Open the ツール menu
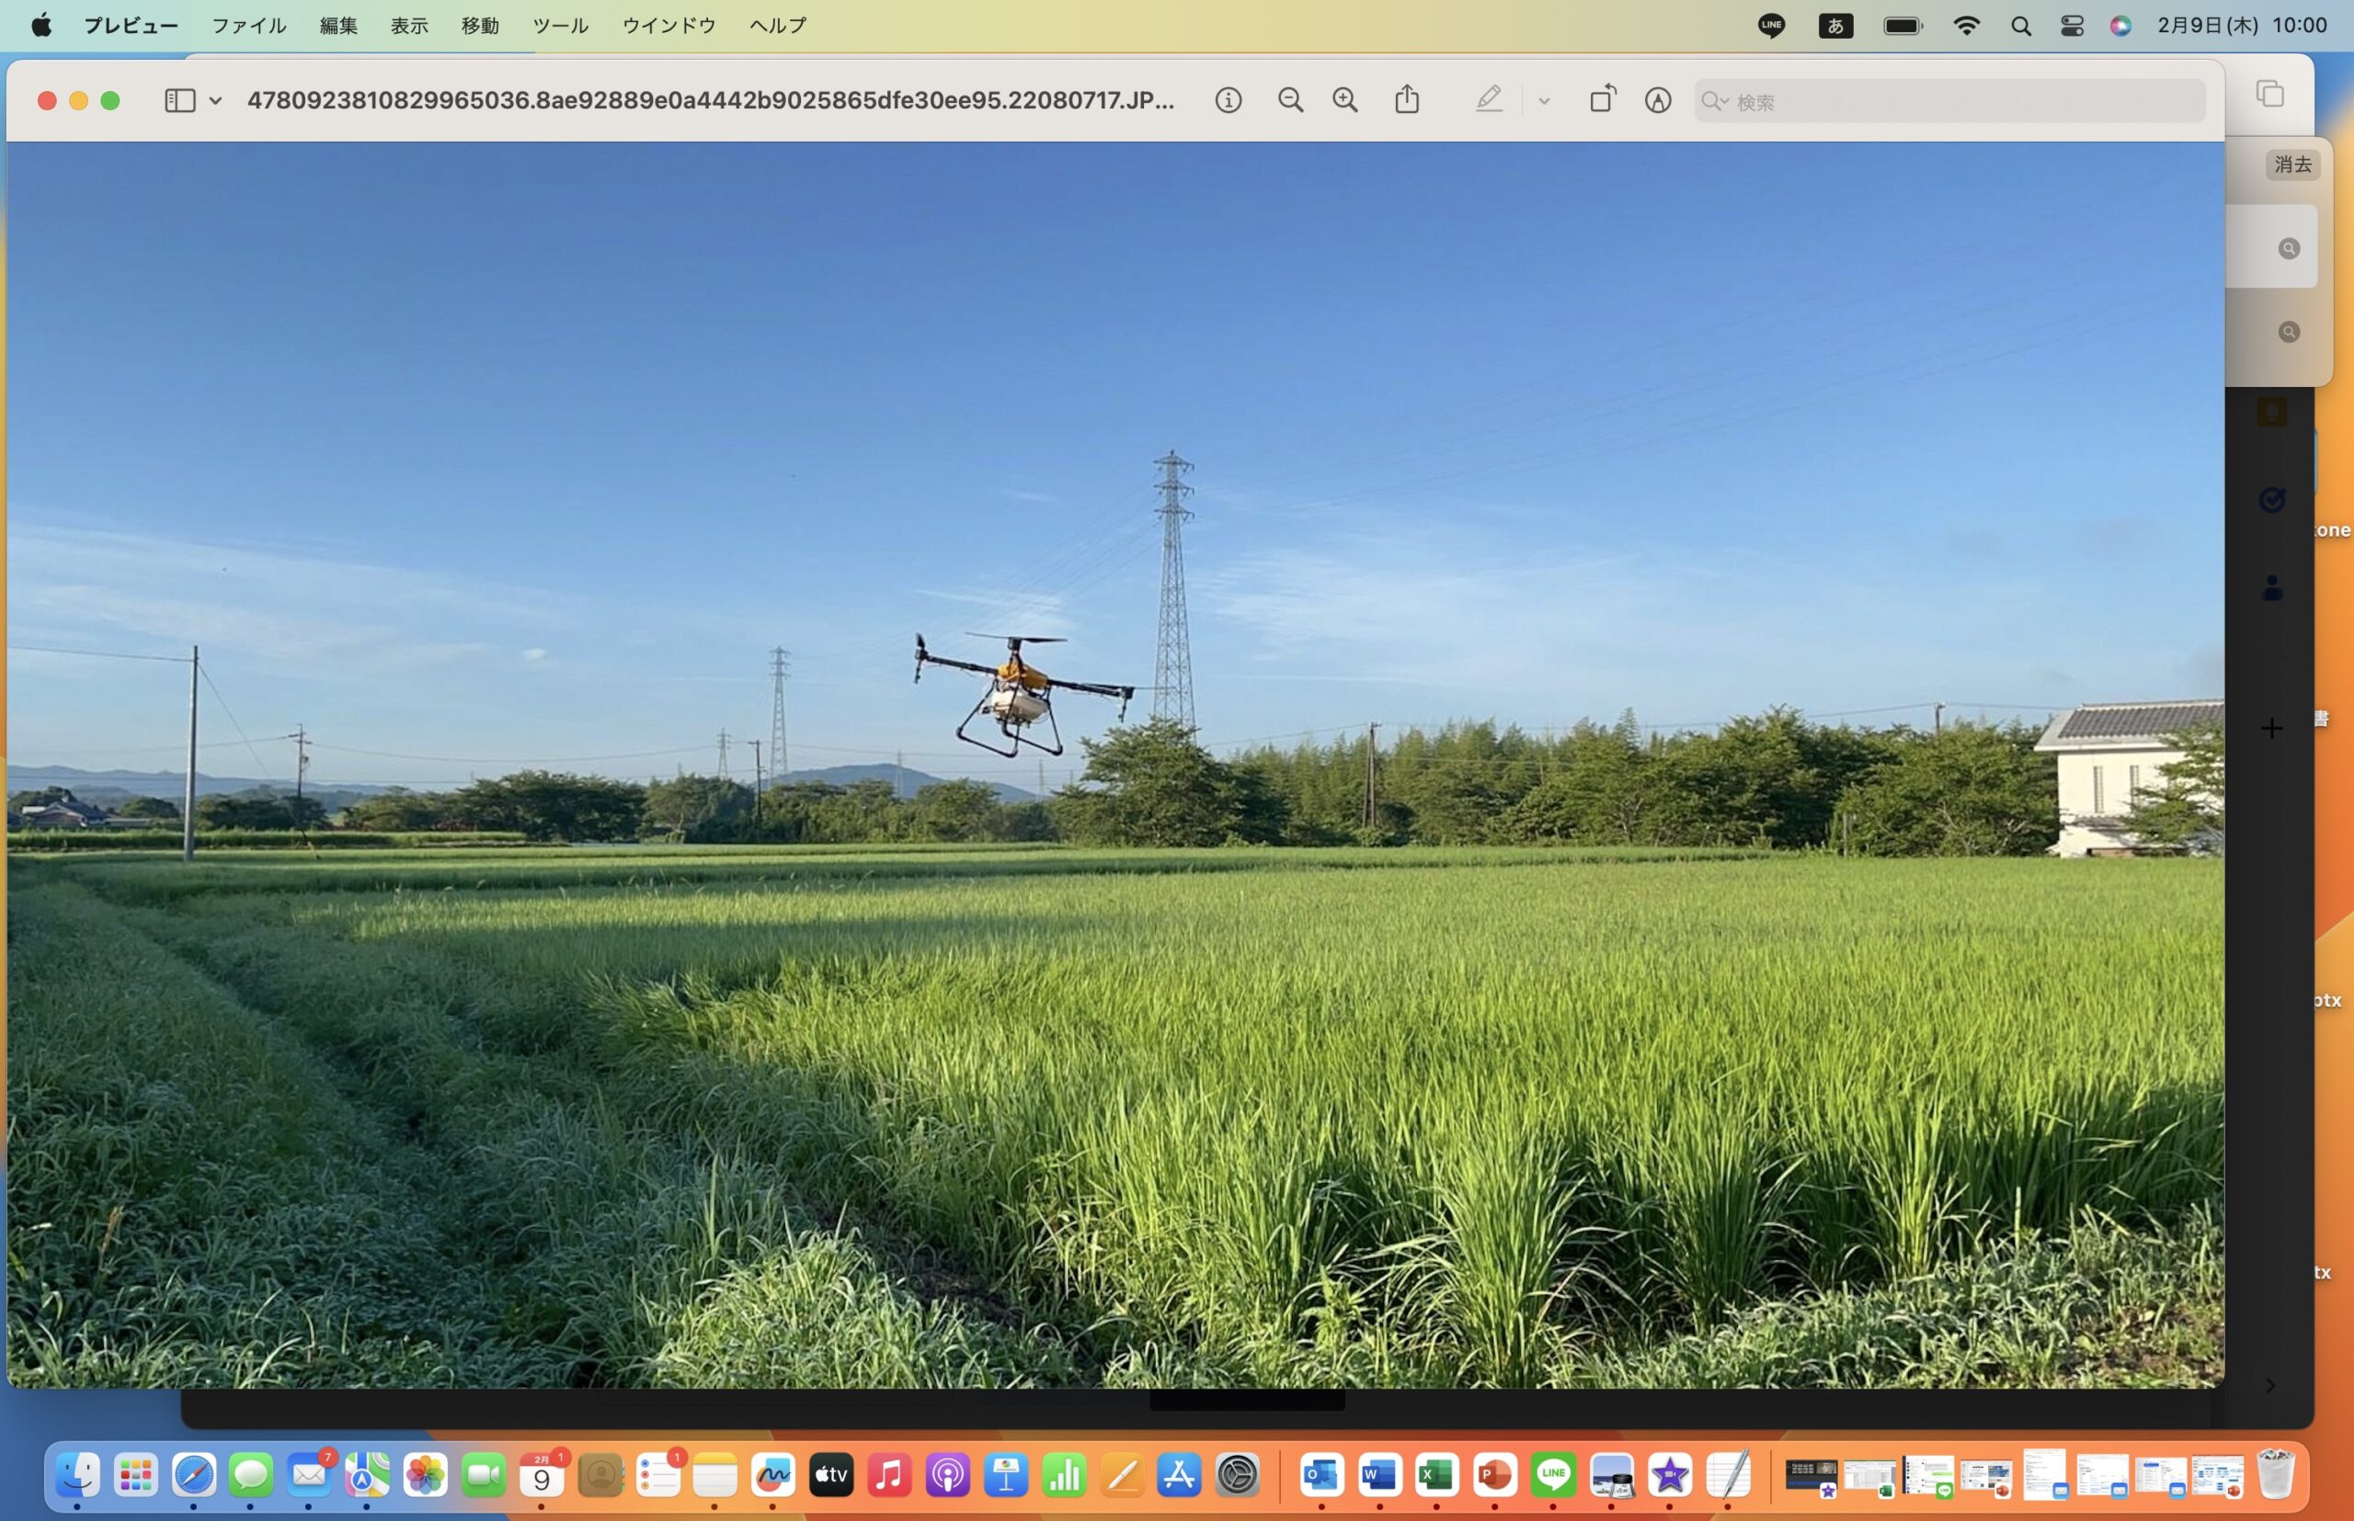The width and height of the screenshot is (2354, 1521). tap(560, 26)
